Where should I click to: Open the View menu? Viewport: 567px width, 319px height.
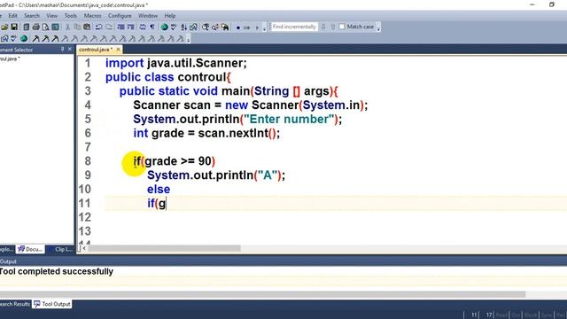(x=51, y=16)
